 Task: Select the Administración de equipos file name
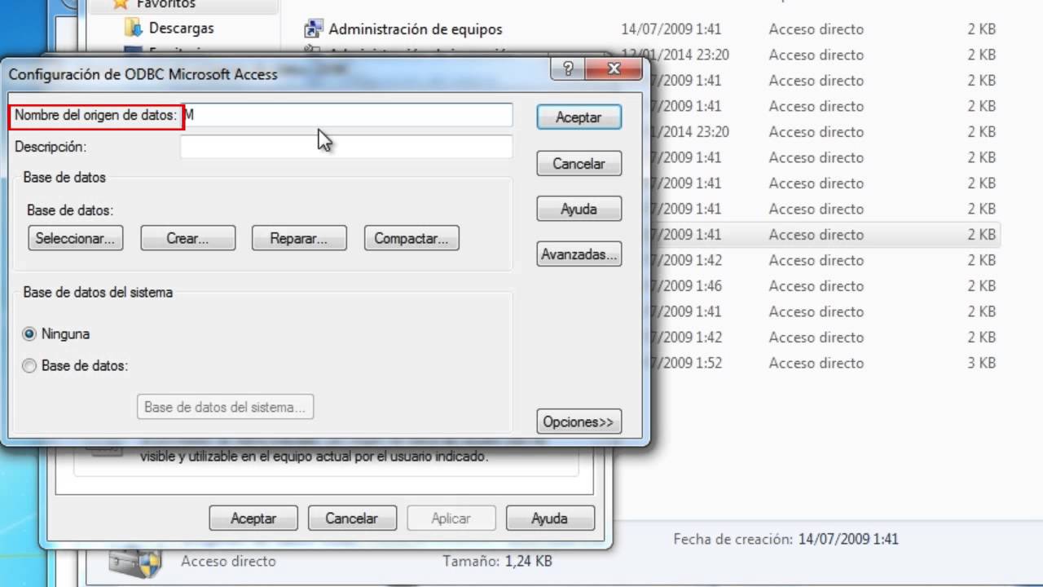click(x=416, y=29)
